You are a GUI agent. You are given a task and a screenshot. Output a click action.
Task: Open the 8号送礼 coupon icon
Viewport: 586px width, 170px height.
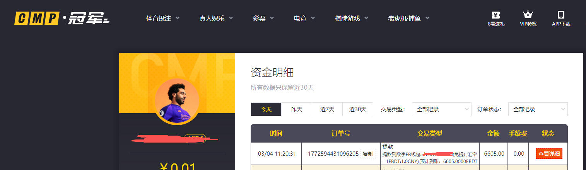495,15
